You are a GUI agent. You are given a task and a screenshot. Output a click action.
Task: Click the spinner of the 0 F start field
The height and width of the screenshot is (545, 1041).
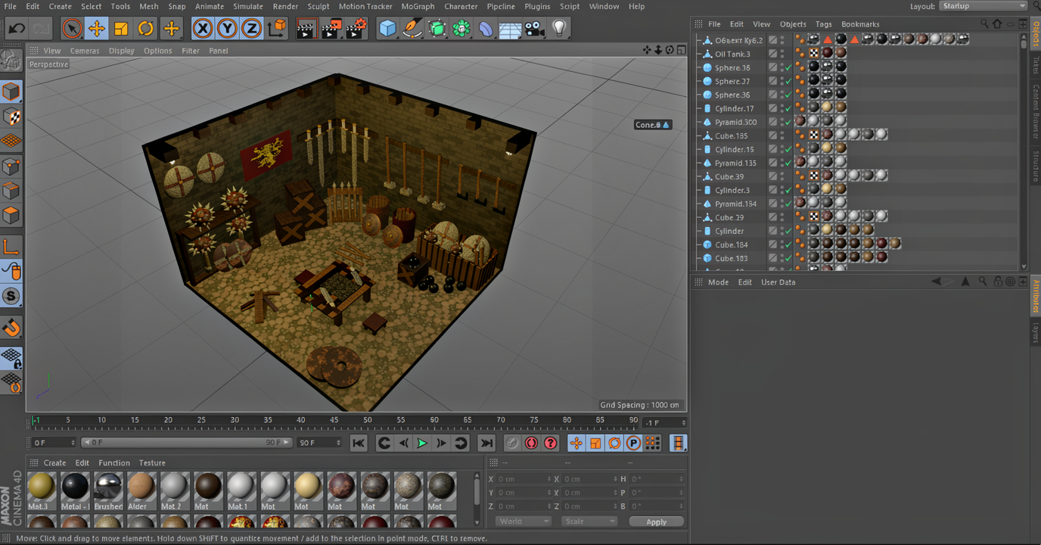(73, 443)
